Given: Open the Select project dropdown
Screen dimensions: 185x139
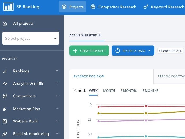Looking at the screenshot, I should [31, 38].
